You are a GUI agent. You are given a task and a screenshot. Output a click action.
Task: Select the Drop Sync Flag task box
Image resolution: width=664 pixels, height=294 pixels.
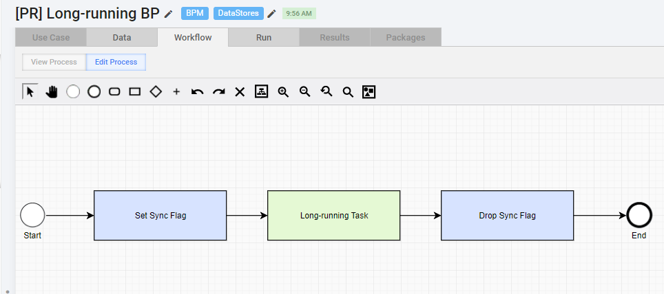508,216
